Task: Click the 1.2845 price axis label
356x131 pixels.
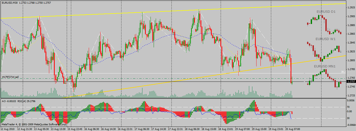Action: click(351, 43)
